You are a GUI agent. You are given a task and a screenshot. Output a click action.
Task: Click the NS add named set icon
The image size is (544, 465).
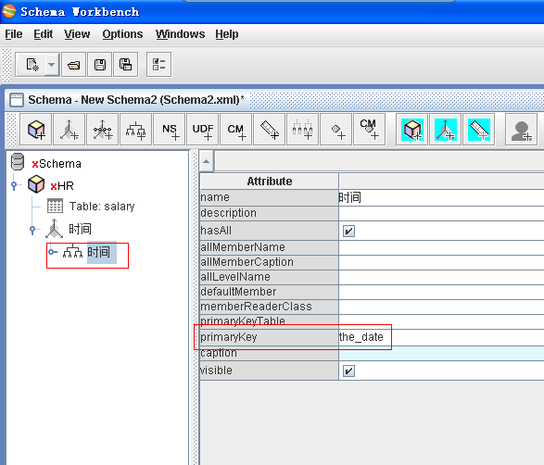coord(170,130)
